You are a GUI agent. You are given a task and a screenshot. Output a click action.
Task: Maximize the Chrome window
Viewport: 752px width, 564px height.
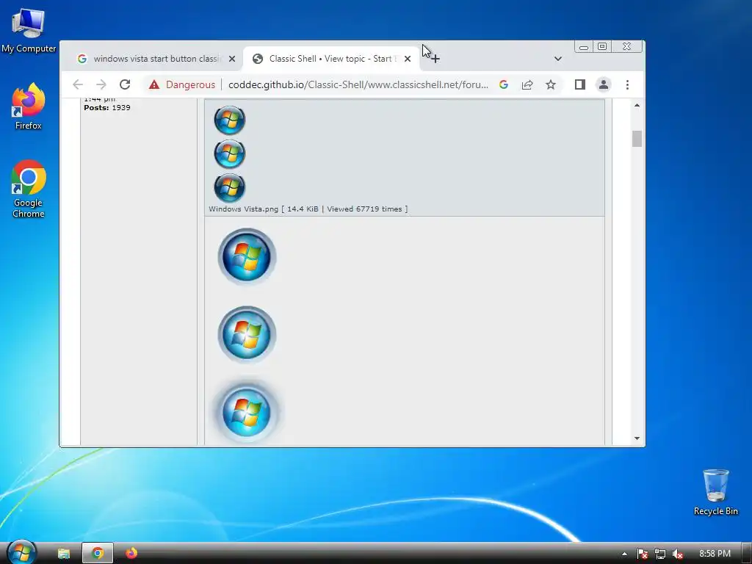602,46
